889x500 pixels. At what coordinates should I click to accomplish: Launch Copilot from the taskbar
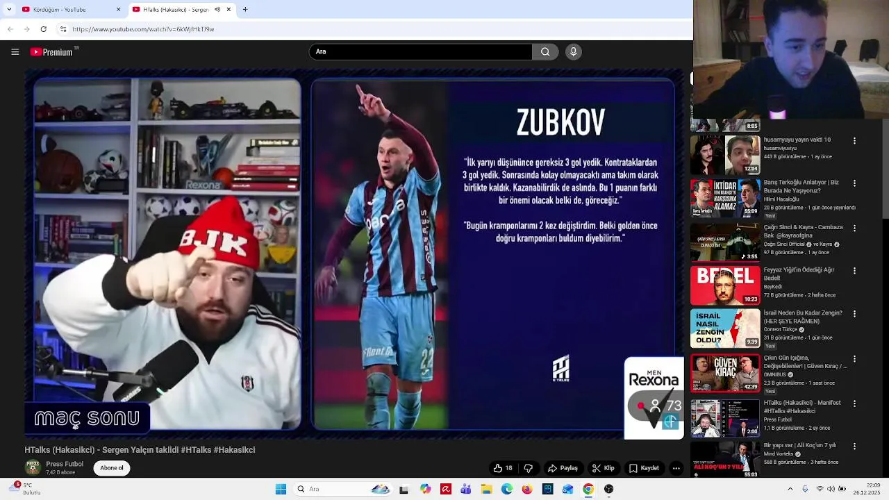(x=425, y=489)
